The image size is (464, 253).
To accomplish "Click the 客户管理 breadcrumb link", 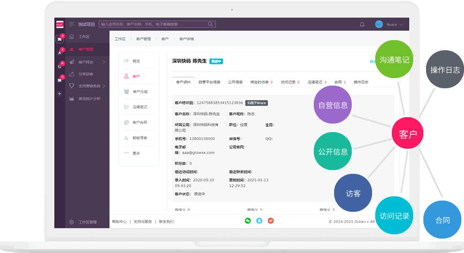I will pos(143,39).
